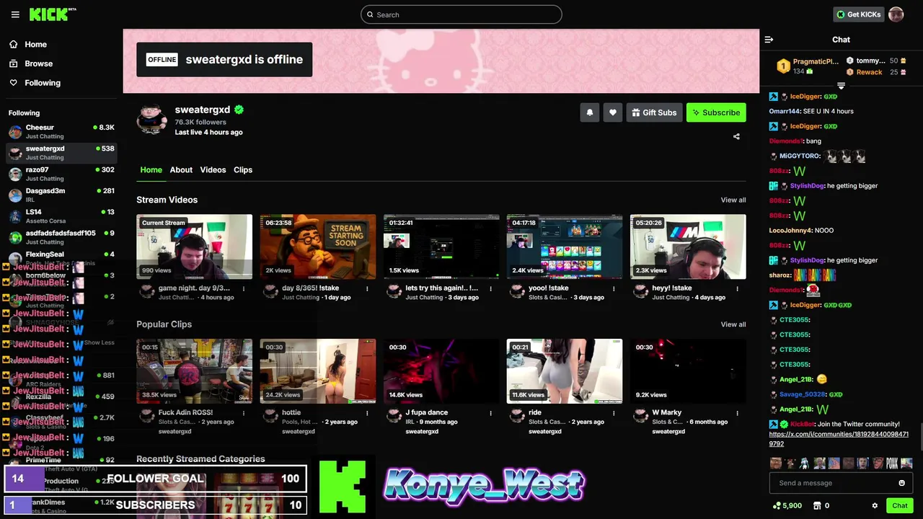This screenshot has height=519, width=923.
Task: Toggle the heart follow button
Action: tap(613, 112)
